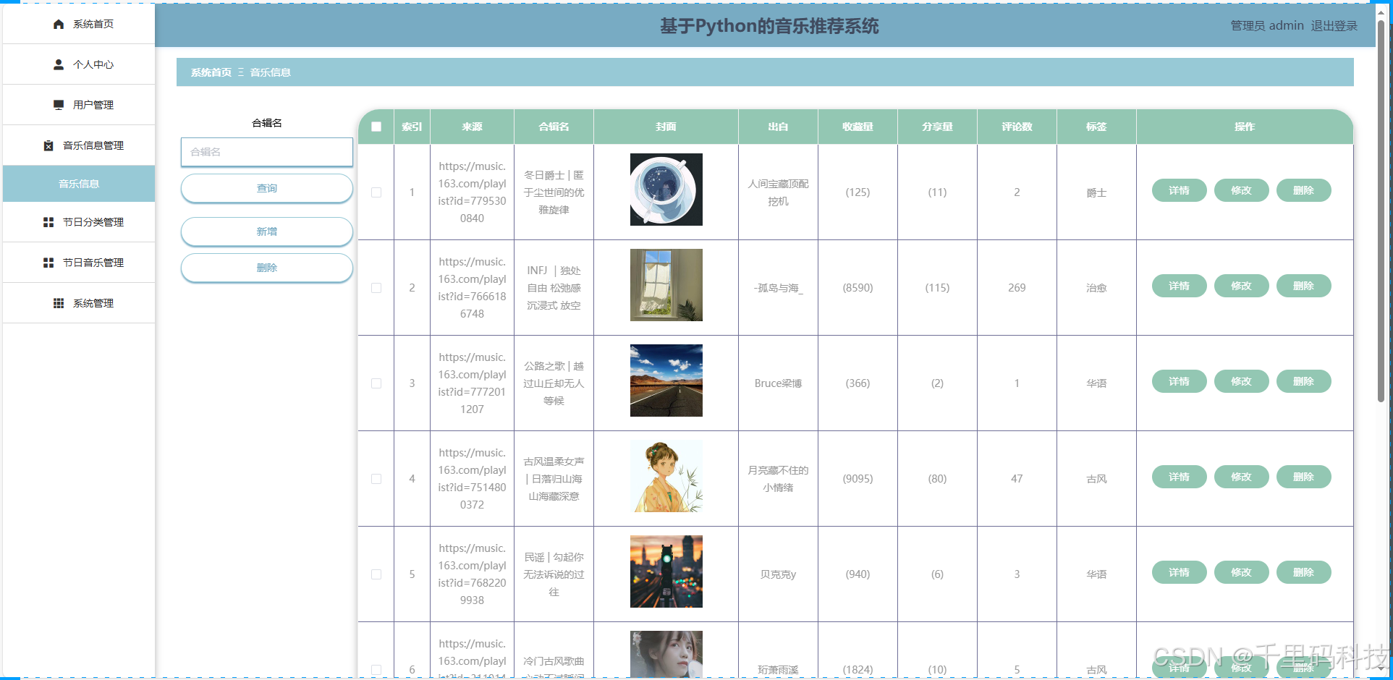1393x680 pixels.
Task: Check the checkbox for row 3
Action: pos(376,383)
